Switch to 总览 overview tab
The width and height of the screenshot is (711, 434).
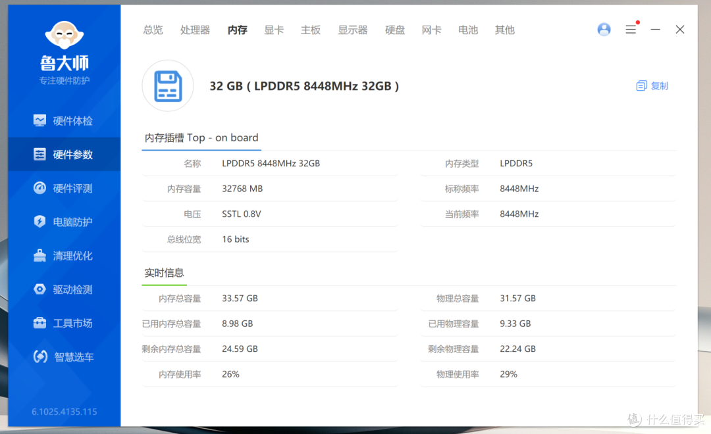click(x=153, y=30)
